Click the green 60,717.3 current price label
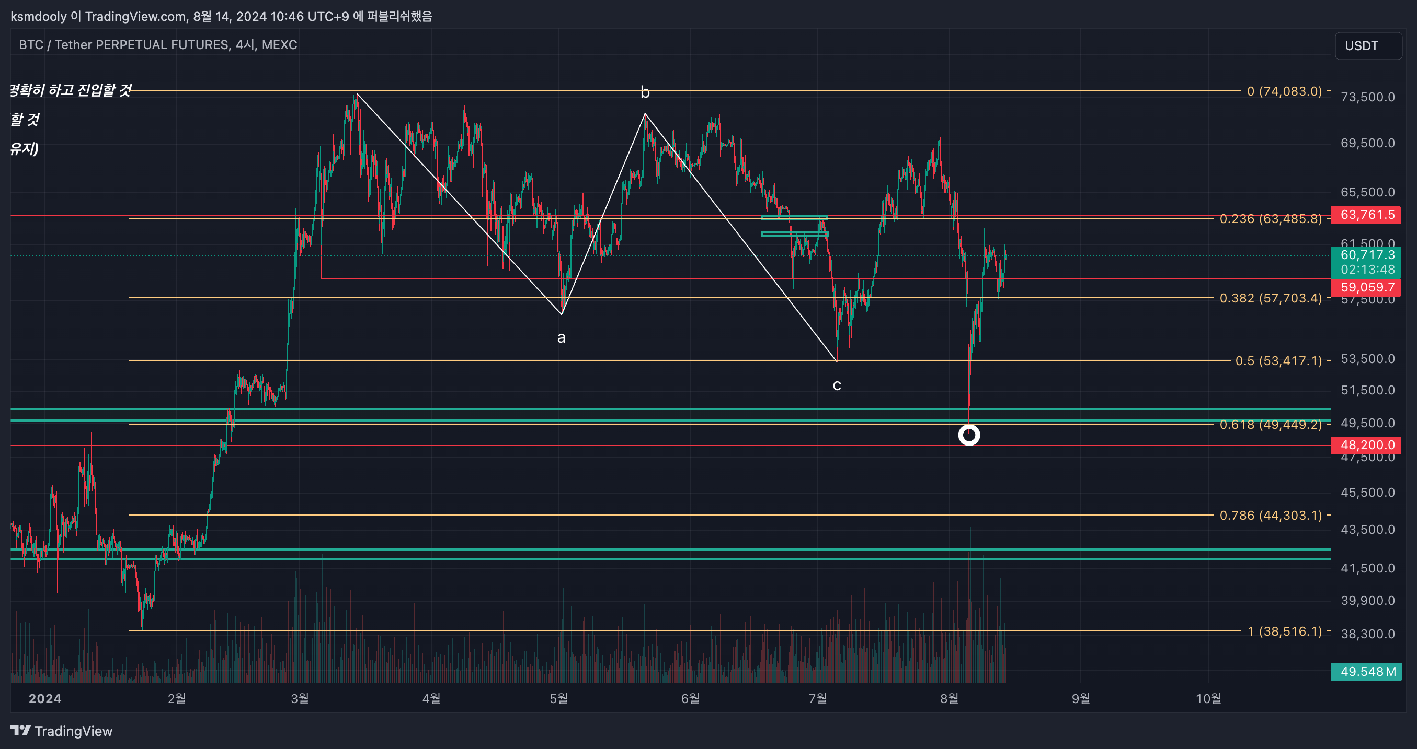This screenshot has height=749, width=1417. click(1366, 255)
